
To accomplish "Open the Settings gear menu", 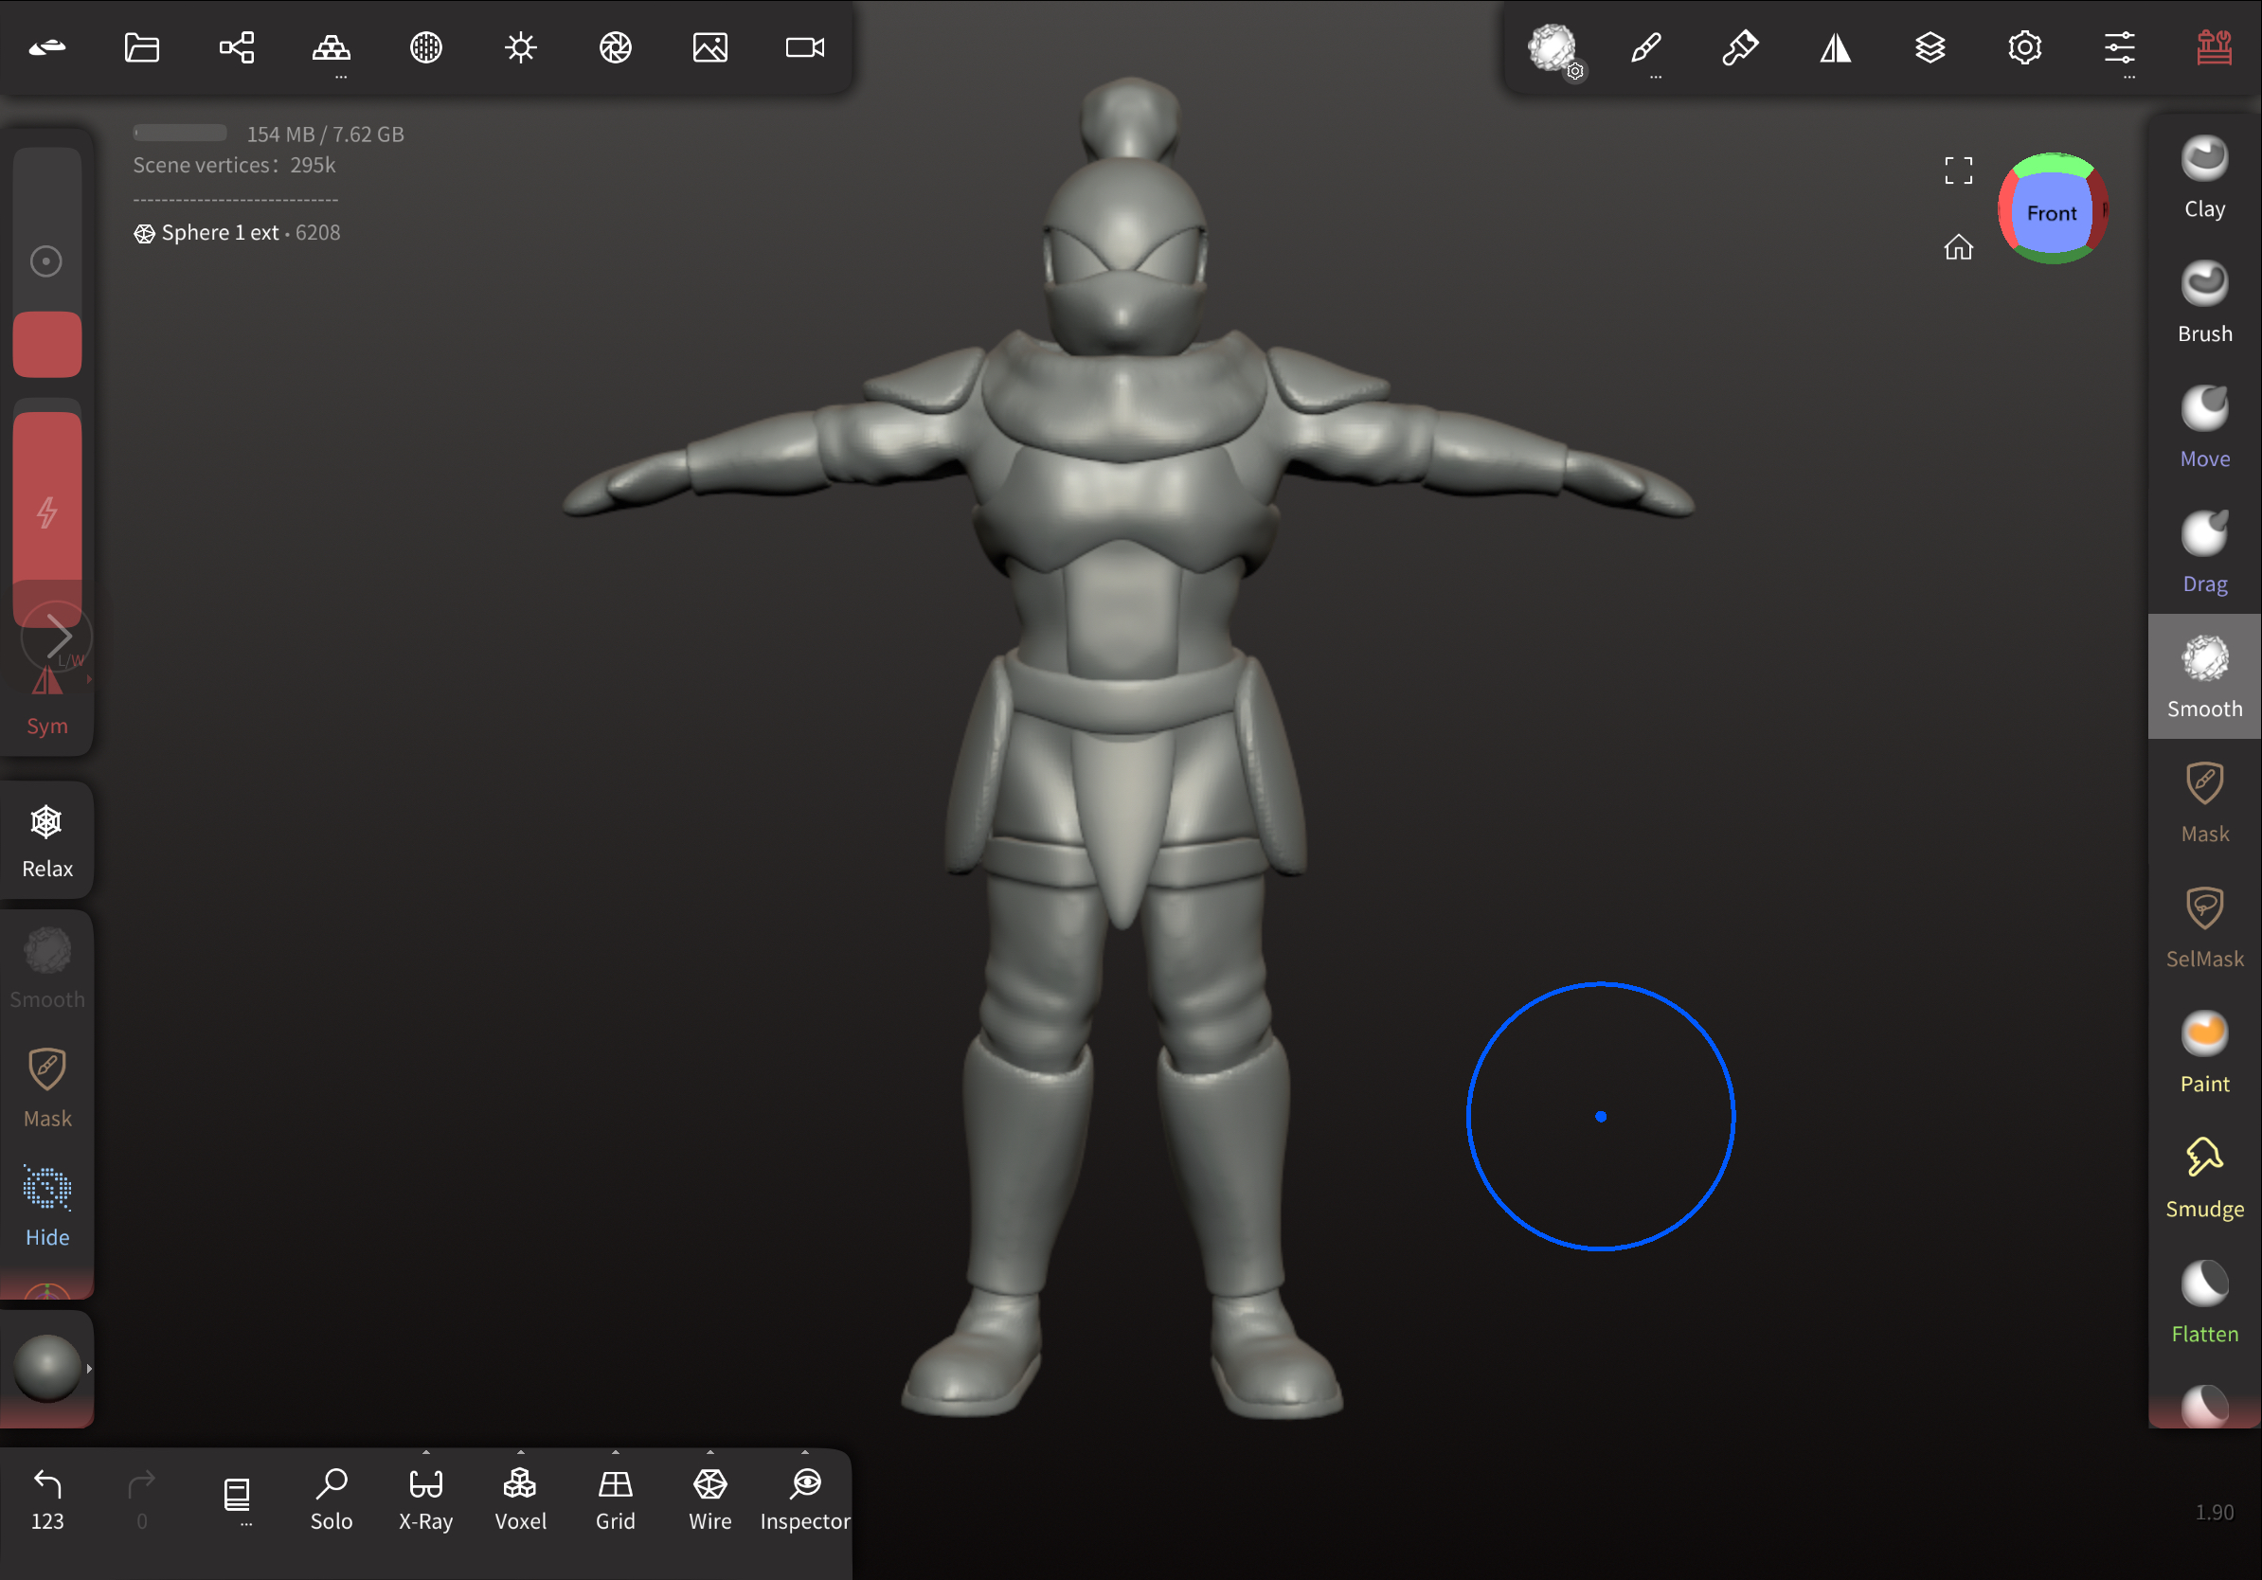I will click(2024, 47).
